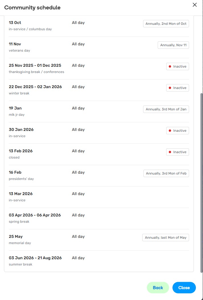Select the 13 Oct columbus day entry

tap(15, 23)
